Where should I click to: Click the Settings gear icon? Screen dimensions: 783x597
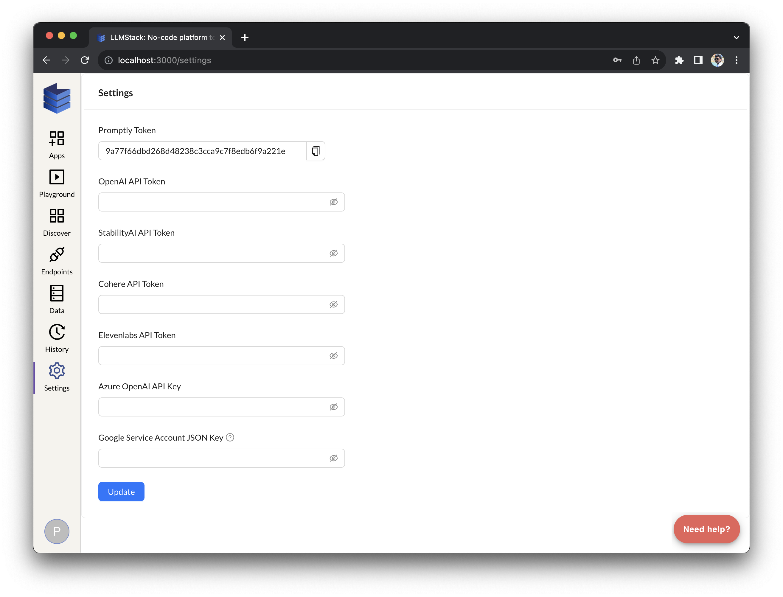56,371
